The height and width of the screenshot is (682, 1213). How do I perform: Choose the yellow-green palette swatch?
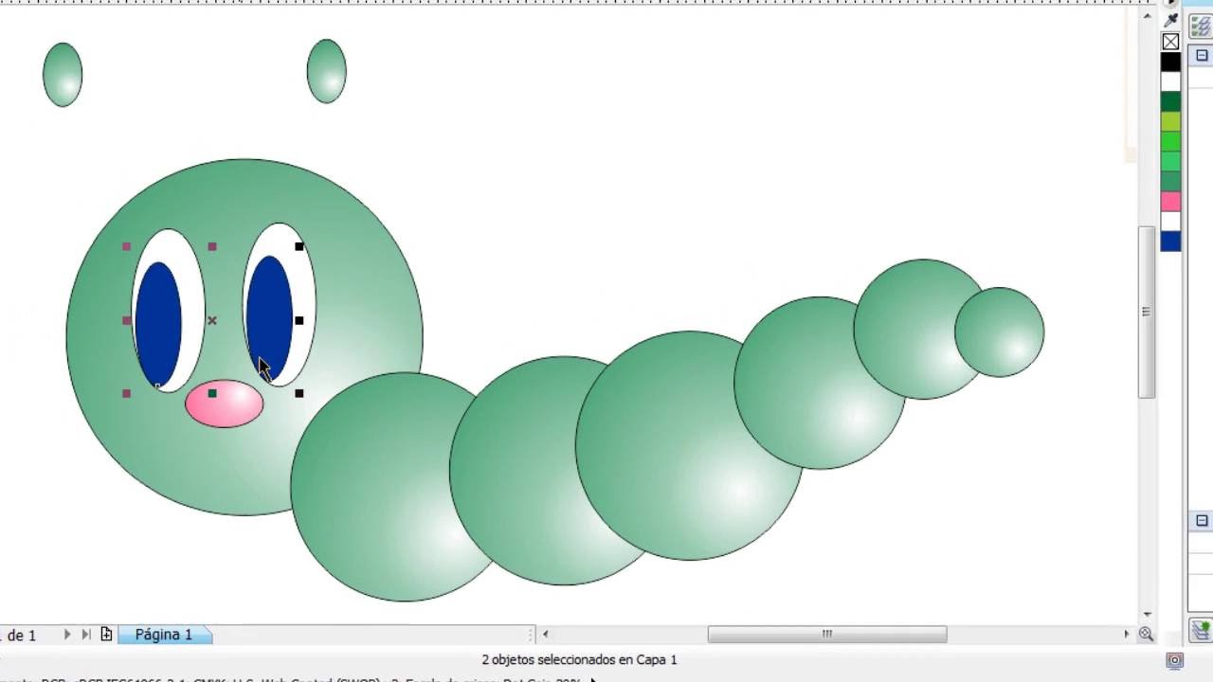point(1171,121)
